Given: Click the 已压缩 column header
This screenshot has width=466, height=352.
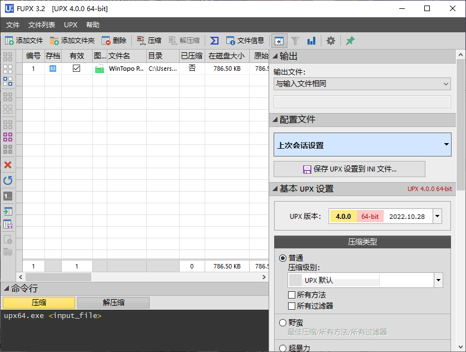Looking at the screenshot, I should [x=192, y=56].
